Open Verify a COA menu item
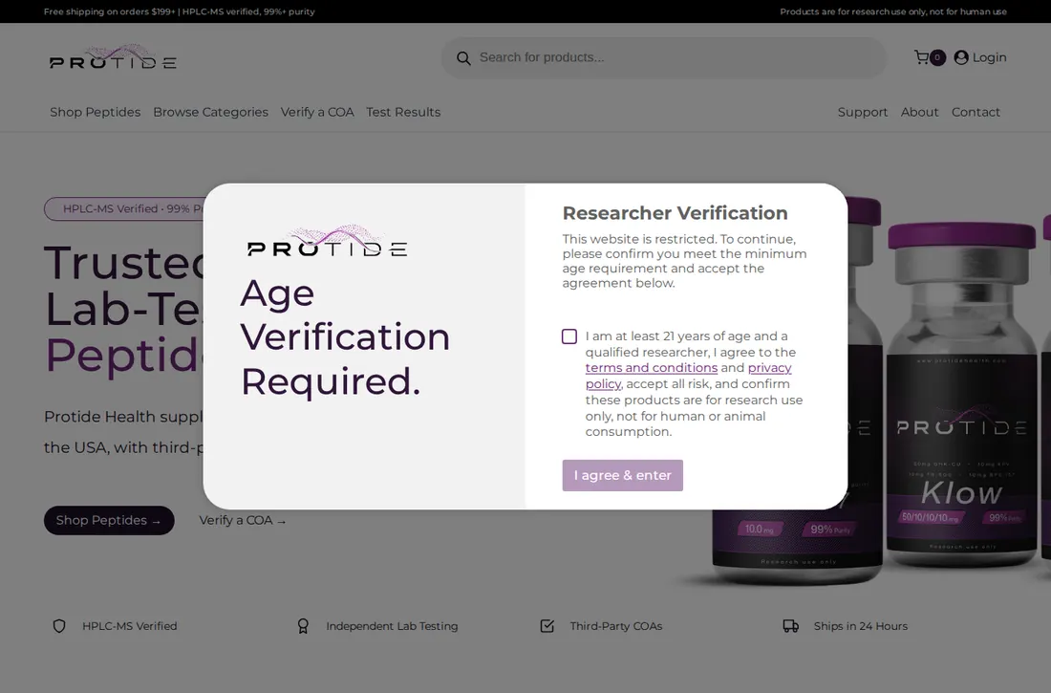Viewport: 1051px width, 693px height. click(x=317, y=112)
